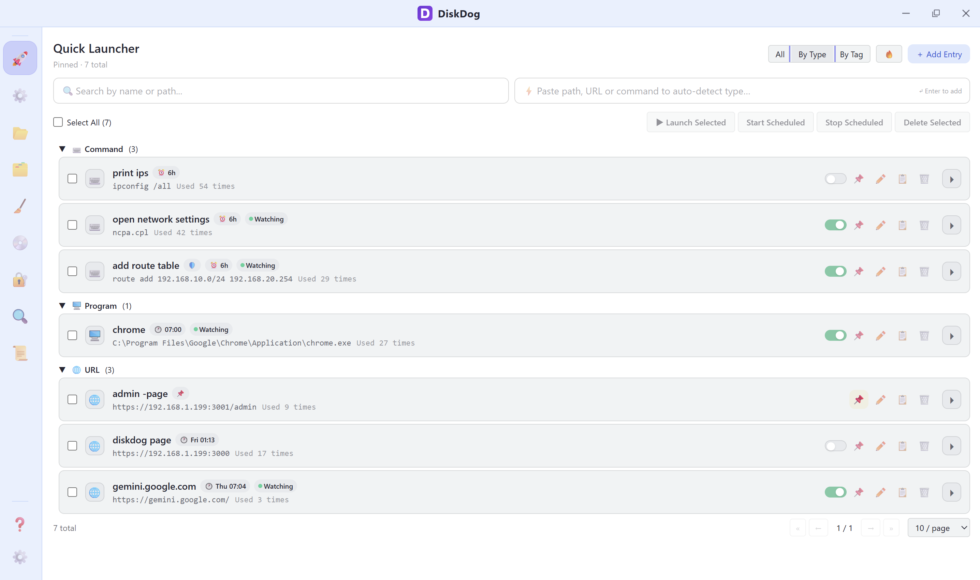Edit the print ips entry
Image resolution: width=980 pixels, height=580 pixels.
click(x=881, y=179)
